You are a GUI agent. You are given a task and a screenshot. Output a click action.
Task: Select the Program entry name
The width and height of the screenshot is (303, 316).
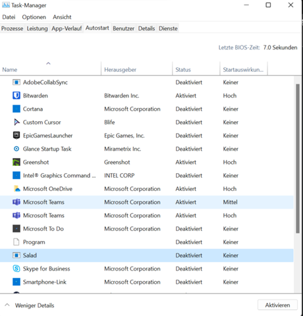coord(34,242)
